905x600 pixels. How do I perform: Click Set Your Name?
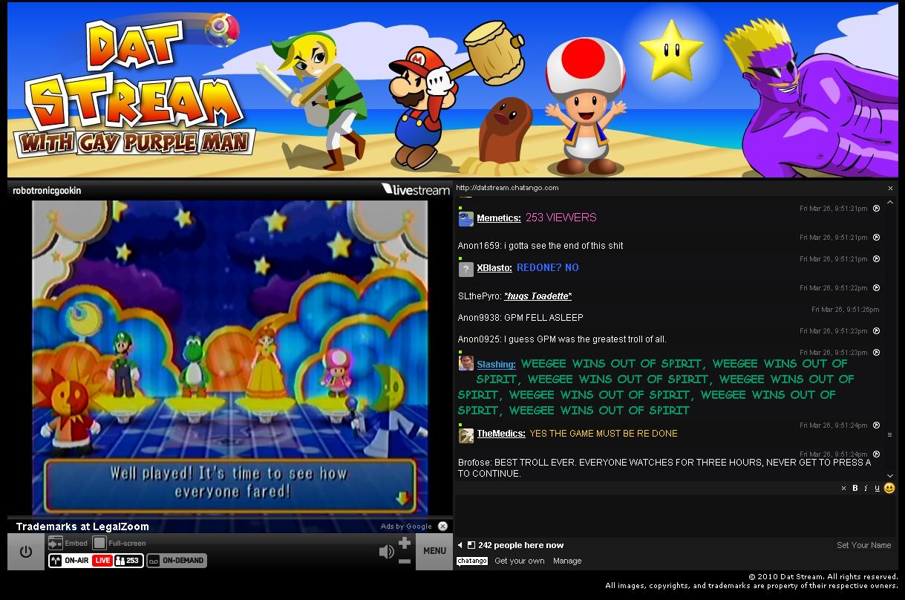pos(863,546)
